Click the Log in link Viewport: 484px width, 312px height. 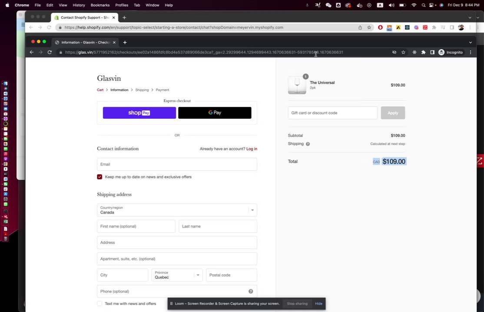pos(252,149)
